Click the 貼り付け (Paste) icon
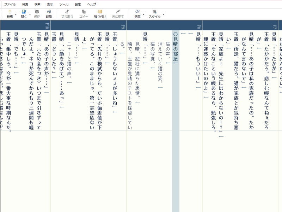This screenshot has width=282, height=212. point(100,12)
